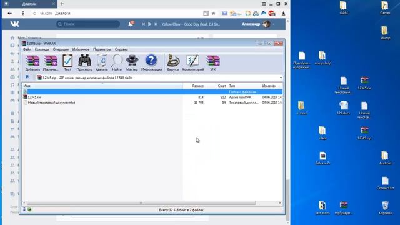Select 12345.rar desktop archive
Viewport: 400px width, 225px height.
pos(364,83)
